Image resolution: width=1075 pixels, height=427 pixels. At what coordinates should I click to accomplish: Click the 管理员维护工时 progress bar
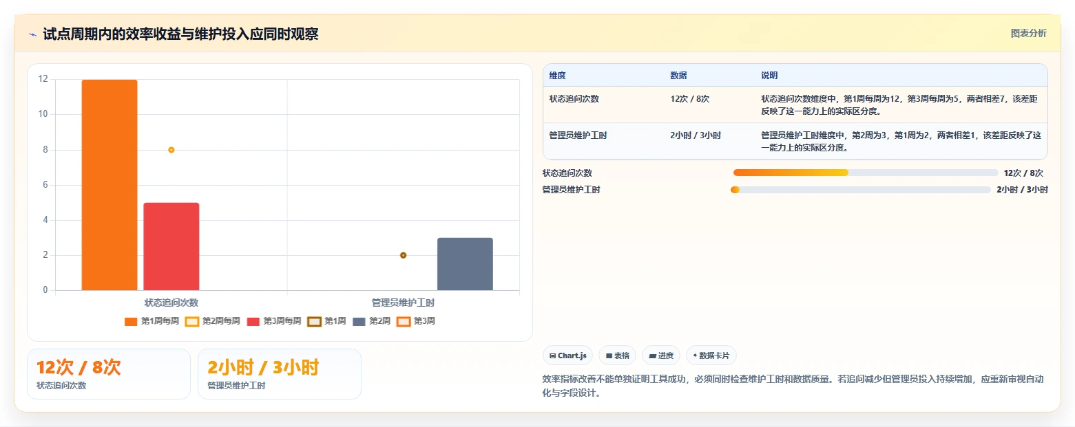pyautogui.click(x=861, y=190)
